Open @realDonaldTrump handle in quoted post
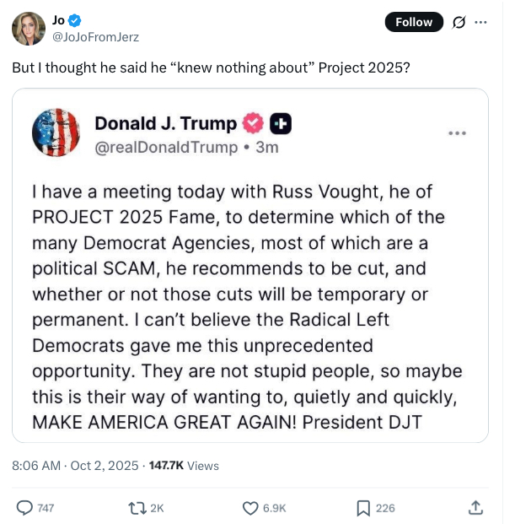 (166, 148)
